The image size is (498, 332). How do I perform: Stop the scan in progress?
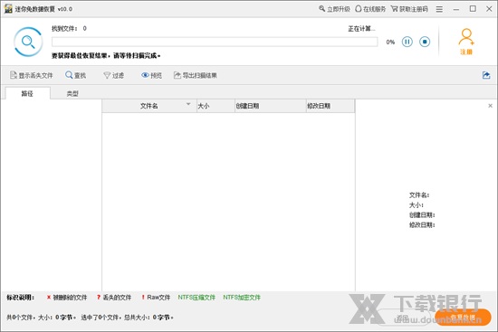(x=425, y=42)
